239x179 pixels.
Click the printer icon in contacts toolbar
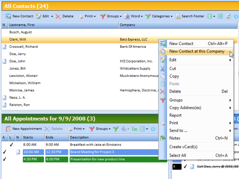(x=80, y=16)
